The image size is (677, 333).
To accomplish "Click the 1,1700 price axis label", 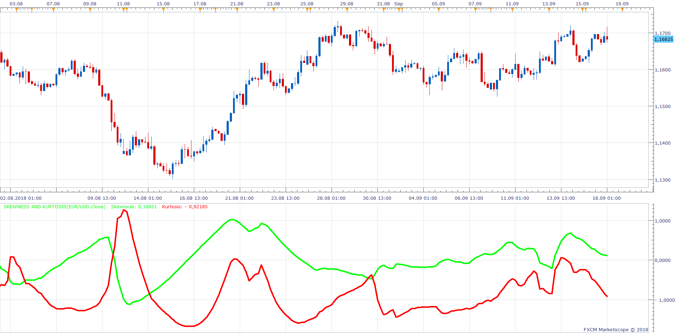I will (662, 33).
